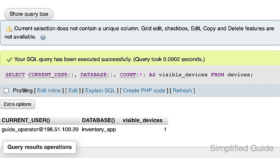
Task: Click the Create PHP code link
Action: tap(144, 91)
